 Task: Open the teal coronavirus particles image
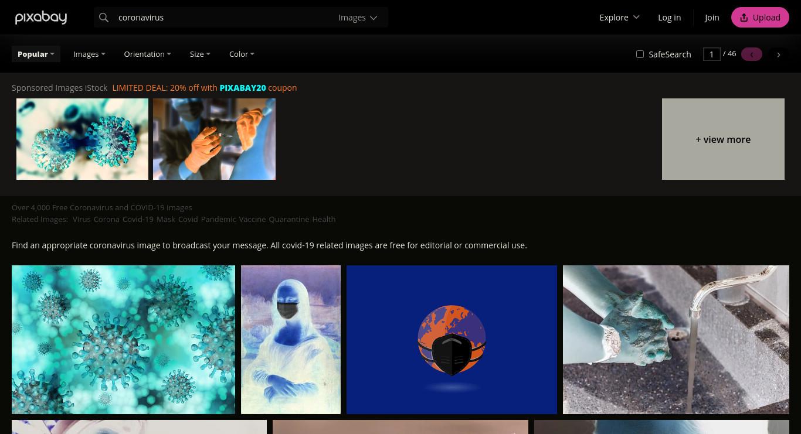123,340
